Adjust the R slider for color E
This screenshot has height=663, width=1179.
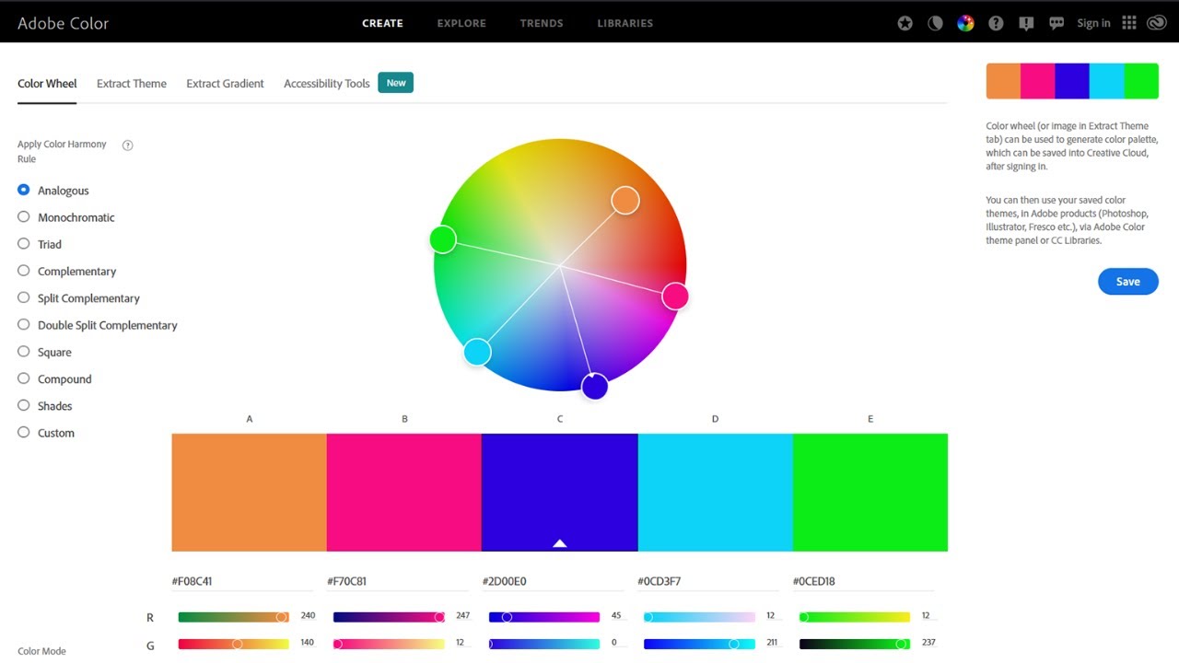(855, 617)
